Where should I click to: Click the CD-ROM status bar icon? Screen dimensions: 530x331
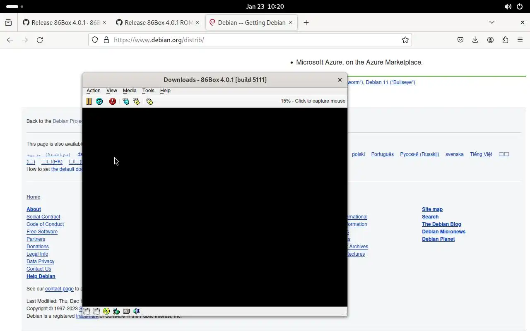coord(106,311)
